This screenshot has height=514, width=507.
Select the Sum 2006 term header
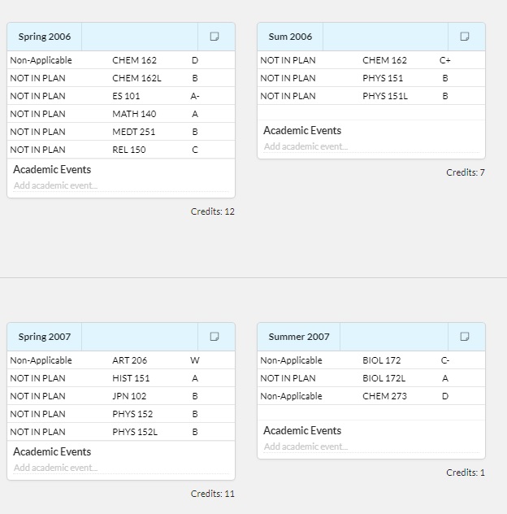pyautogui.click(x=290, y=37)
